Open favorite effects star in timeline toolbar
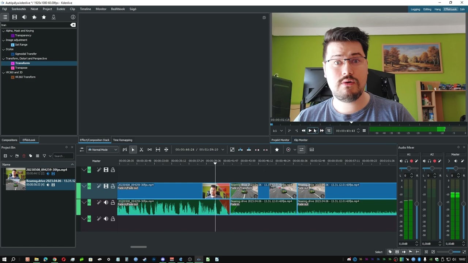 [277, 149]
